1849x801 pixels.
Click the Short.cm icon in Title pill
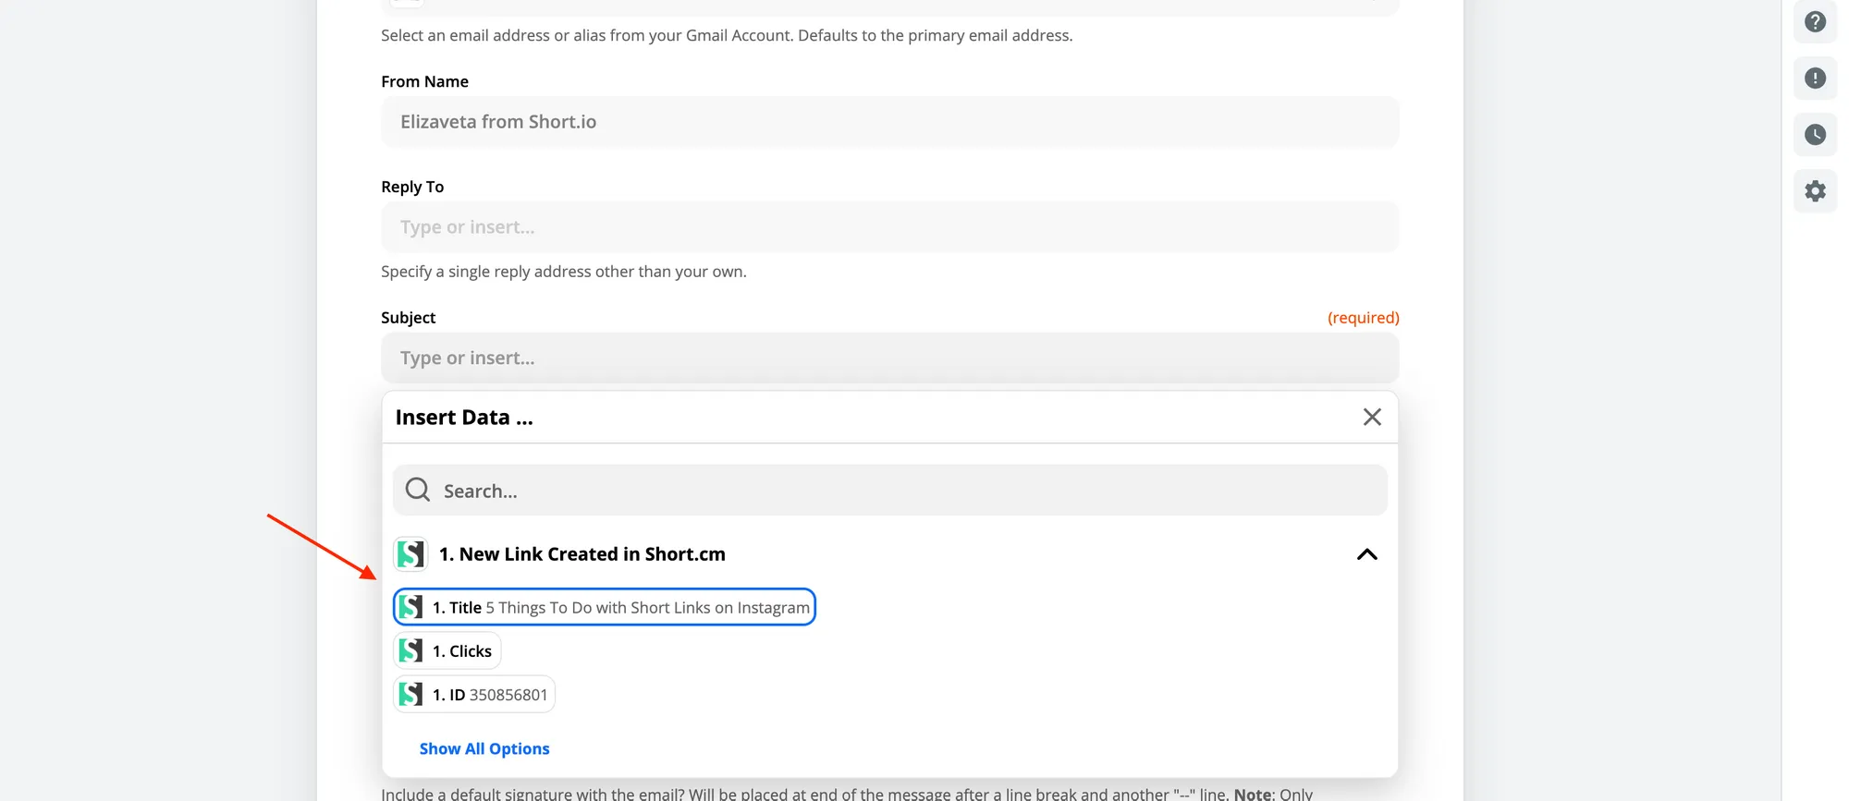410,607
